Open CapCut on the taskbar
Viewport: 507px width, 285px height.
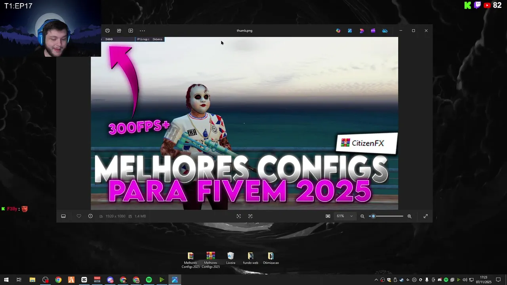[84, 280]
